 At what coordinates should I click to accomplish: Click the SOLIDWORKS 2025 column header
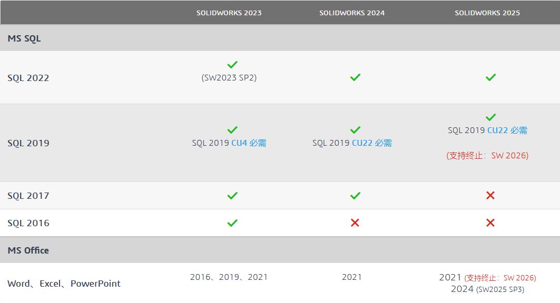[x=487, y=13]
